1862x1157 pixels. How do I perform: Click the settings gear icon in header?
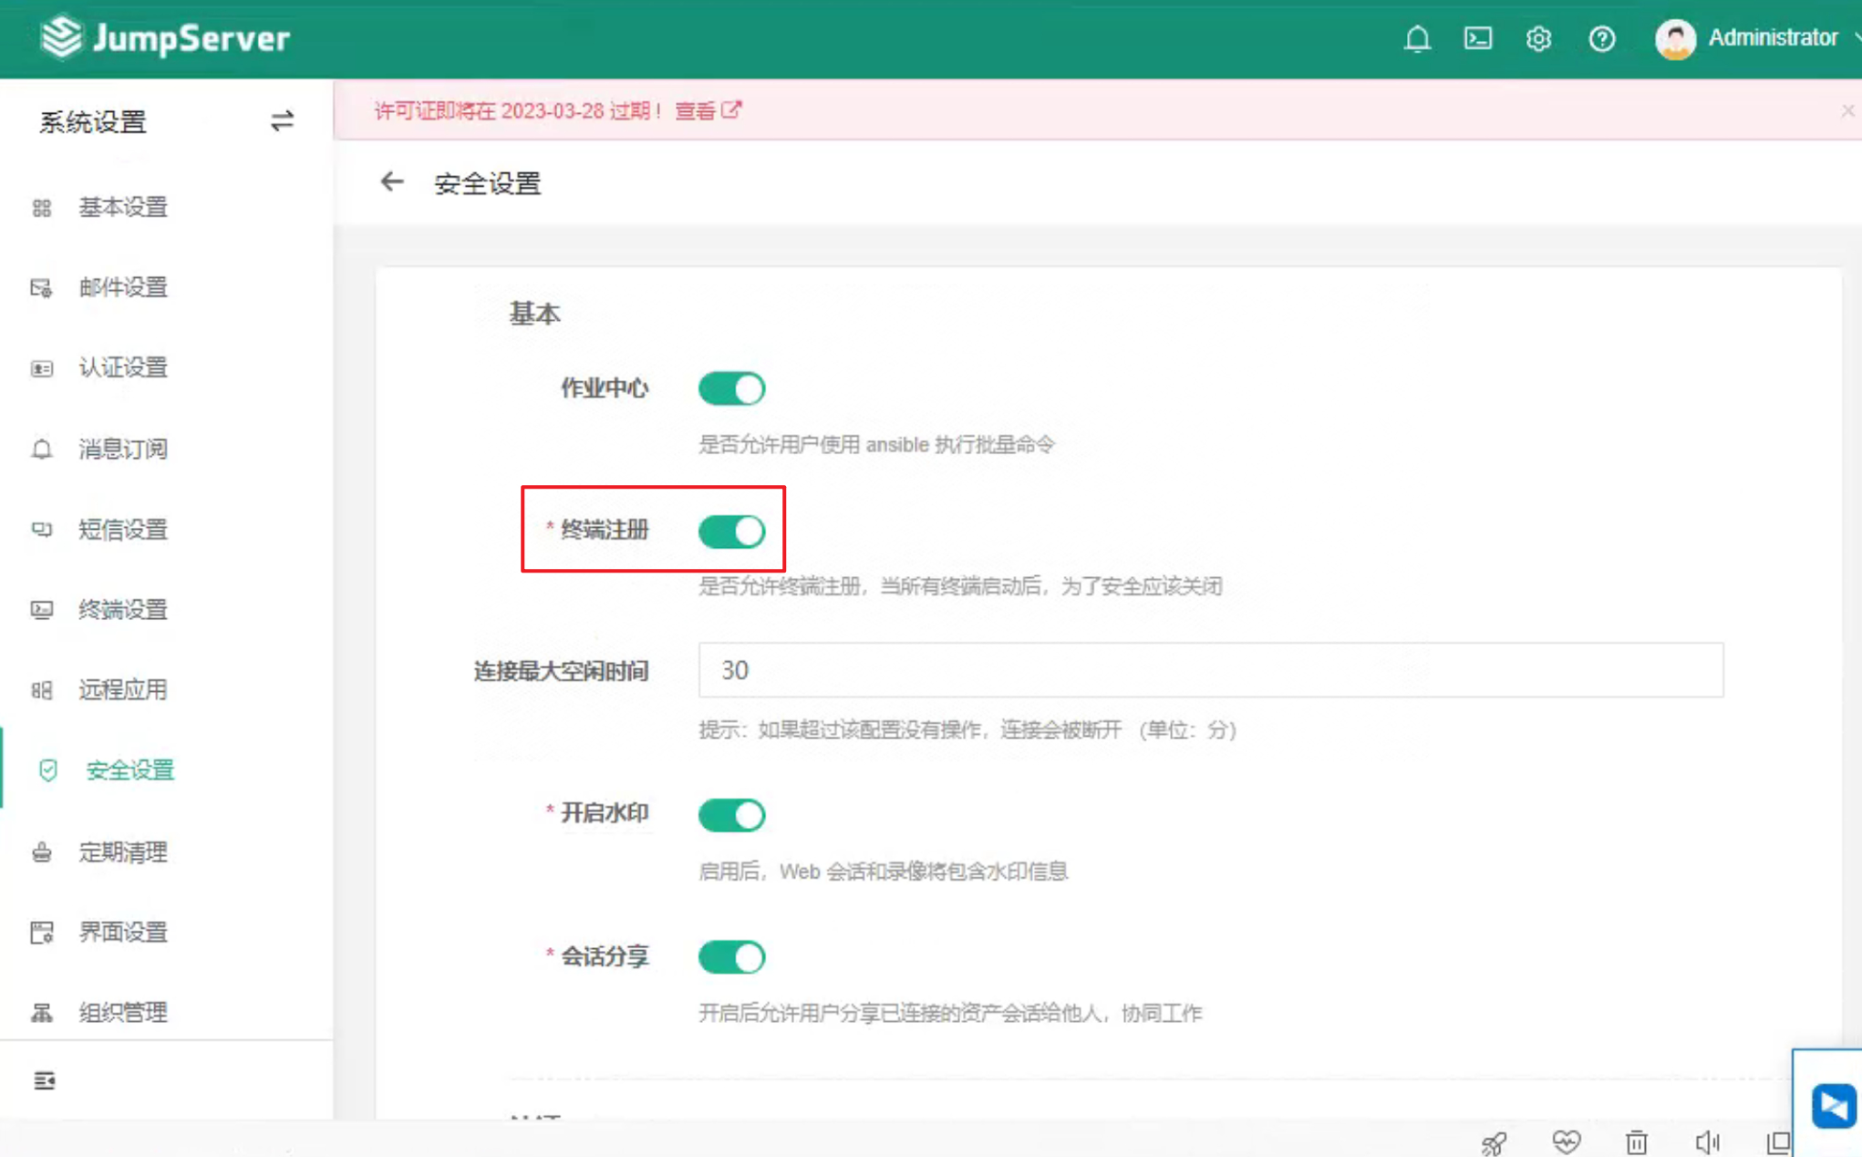[1538, 39]
